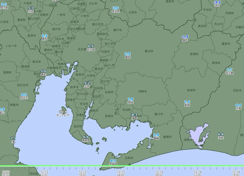244x176 pixels.
Task: Click the 東栄町 town label
Action: pyautogui.click(x=216, y=63)
